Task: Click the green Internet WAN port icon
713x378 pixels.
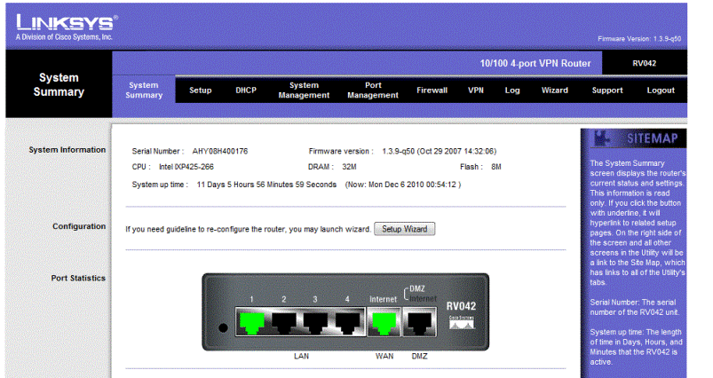Action: pyautogui.click(x=384, y=322)
